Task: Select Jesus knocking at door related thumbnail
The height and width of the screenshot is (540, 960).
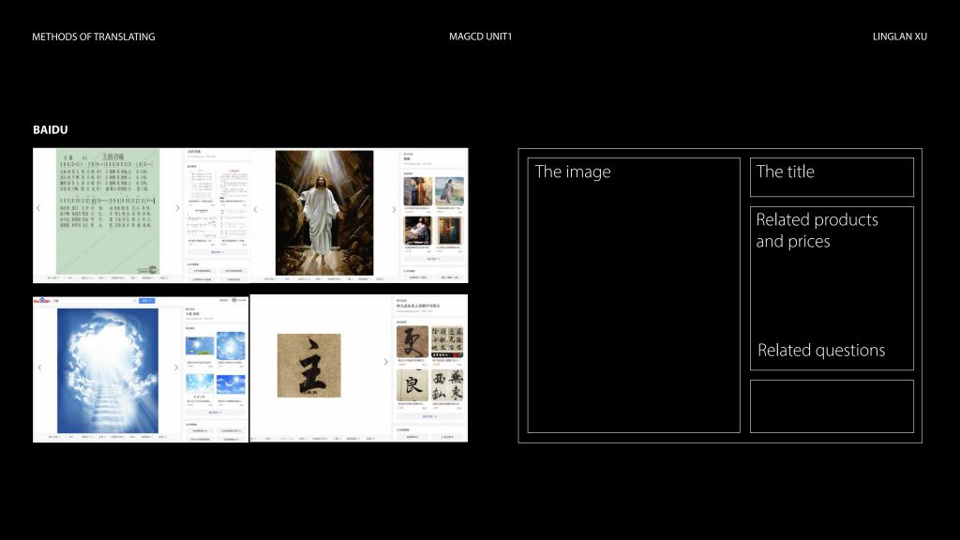Action: (417, 191)
